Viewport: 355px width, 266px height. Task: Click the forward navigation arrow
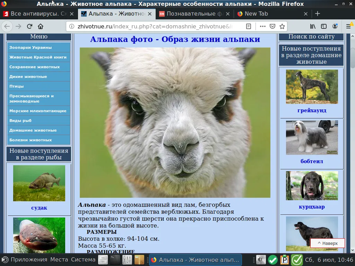(x=18, y=26)
